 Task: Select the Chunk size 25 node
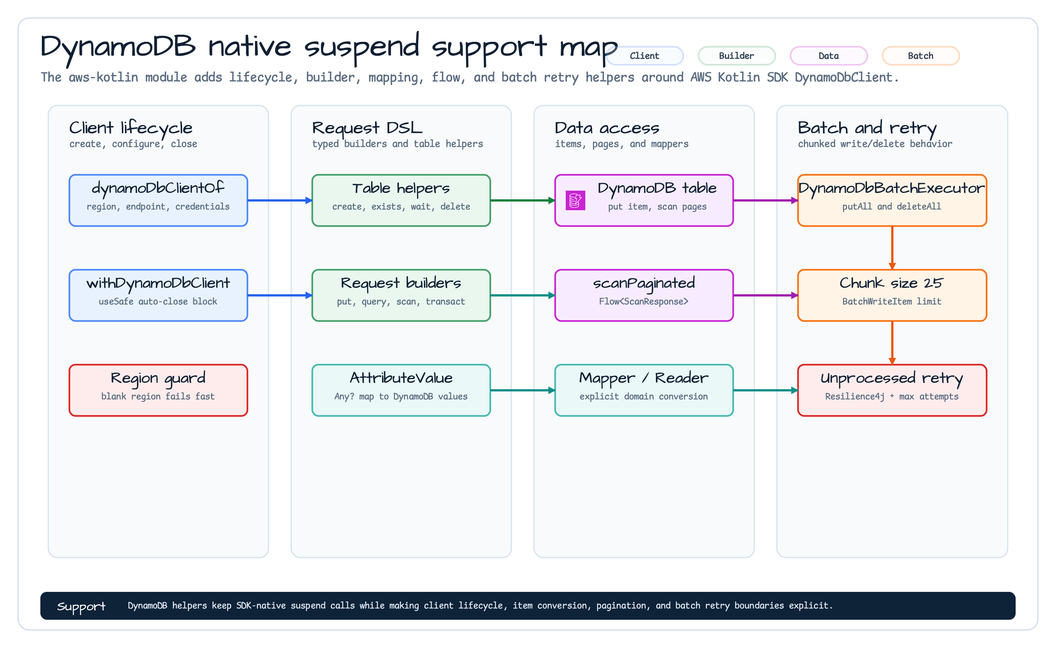pos(892,295)
